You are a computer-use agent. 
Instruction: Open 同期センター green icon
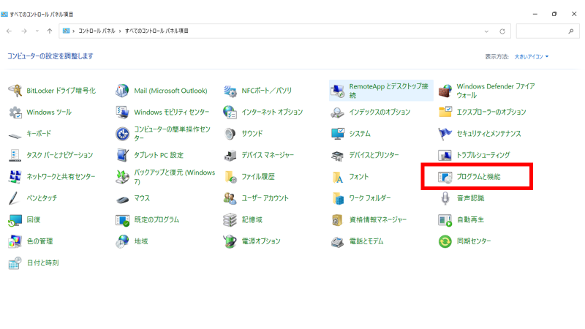click(x=445, y=242)
